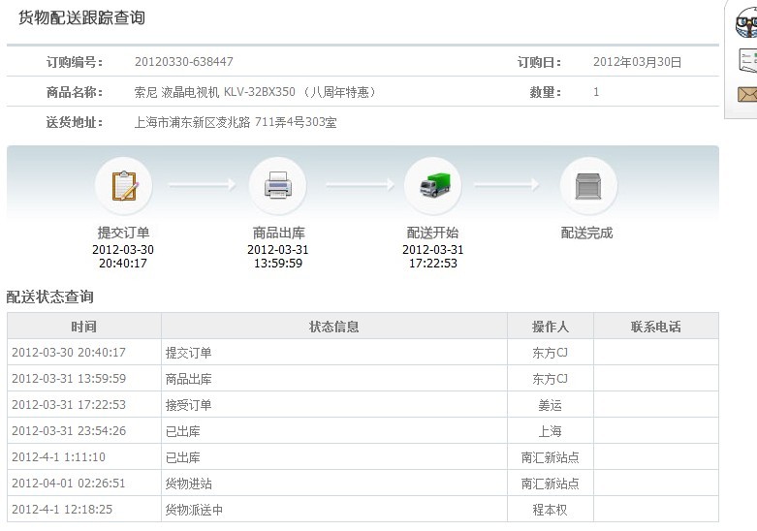This screenshot has height=531, width=757.
Task: Click the 提交订单 step label under clipboard
Action: pyautogui.click(x=124, y=233)
